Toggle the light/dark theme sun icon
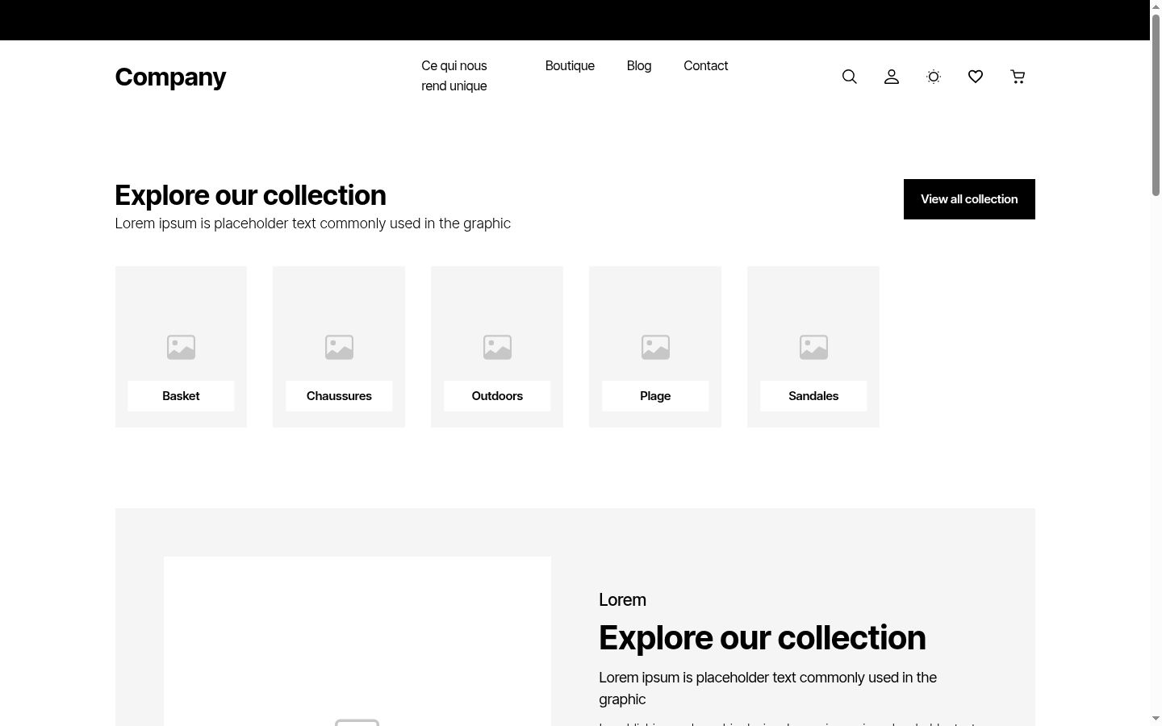 click(x=934, y=77)
